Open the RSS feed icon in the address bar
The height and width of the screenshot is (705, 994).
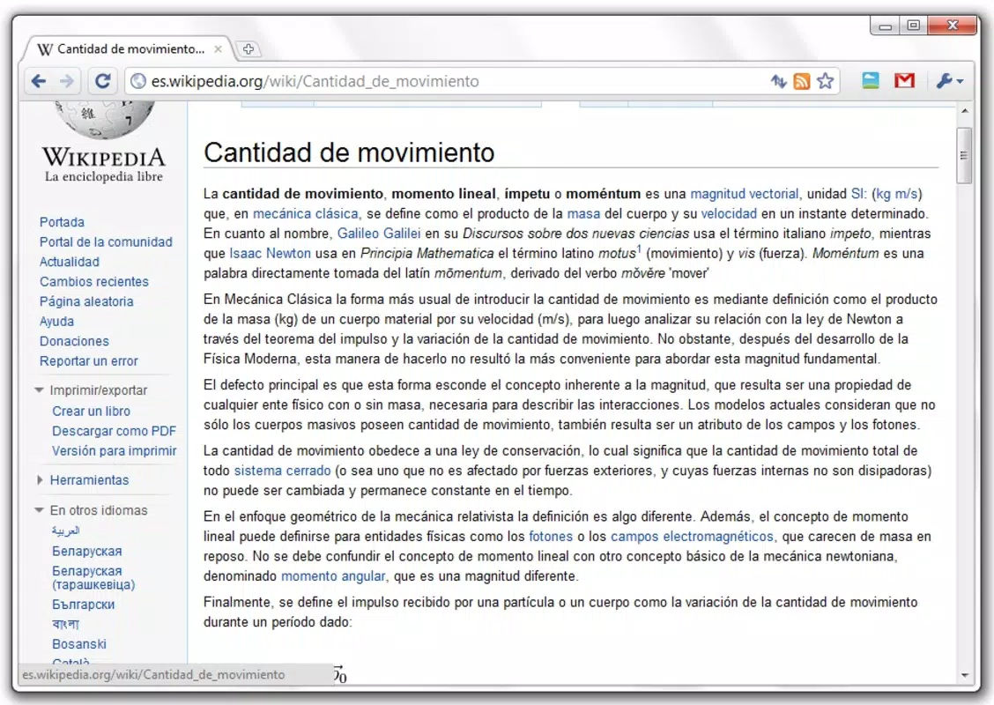(802, 81)
